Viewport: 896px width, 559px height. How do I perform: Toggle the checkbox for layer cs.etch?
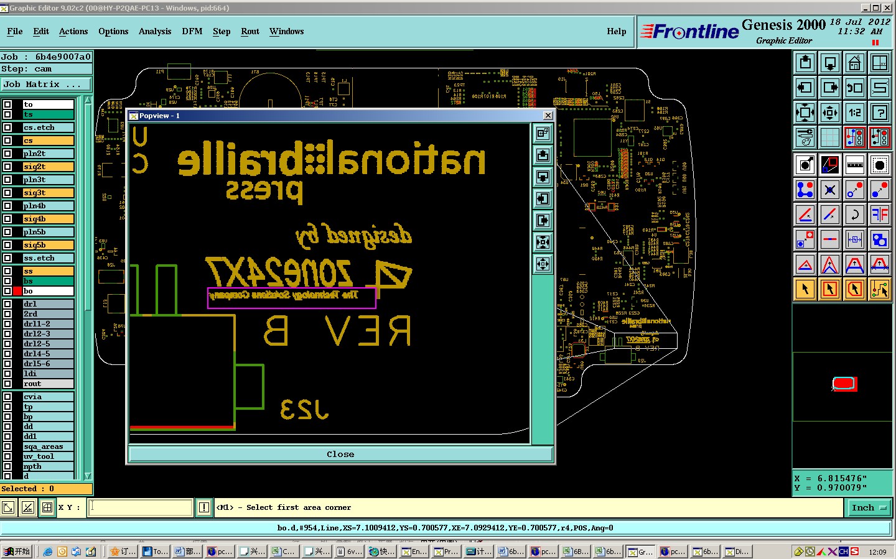pyautogui.click(x=7, y=127)
